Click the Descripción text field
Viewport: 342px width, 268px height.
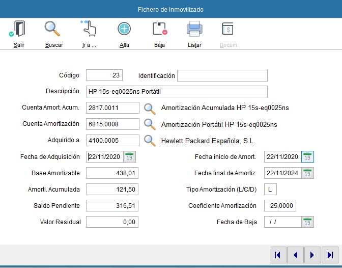pyautogui.click(x=177, y=92)
